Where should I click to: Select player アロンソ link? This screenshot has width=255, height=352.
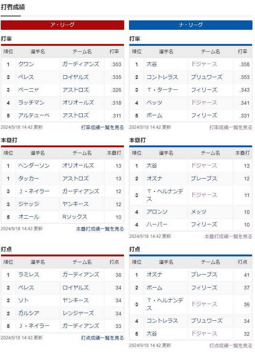click(x=157, y=212)
